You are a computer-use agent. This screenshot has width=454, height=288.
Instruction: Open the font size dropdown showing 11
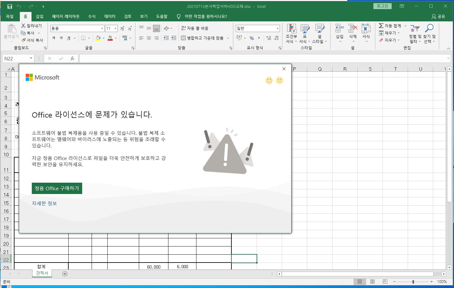[115, 28]
